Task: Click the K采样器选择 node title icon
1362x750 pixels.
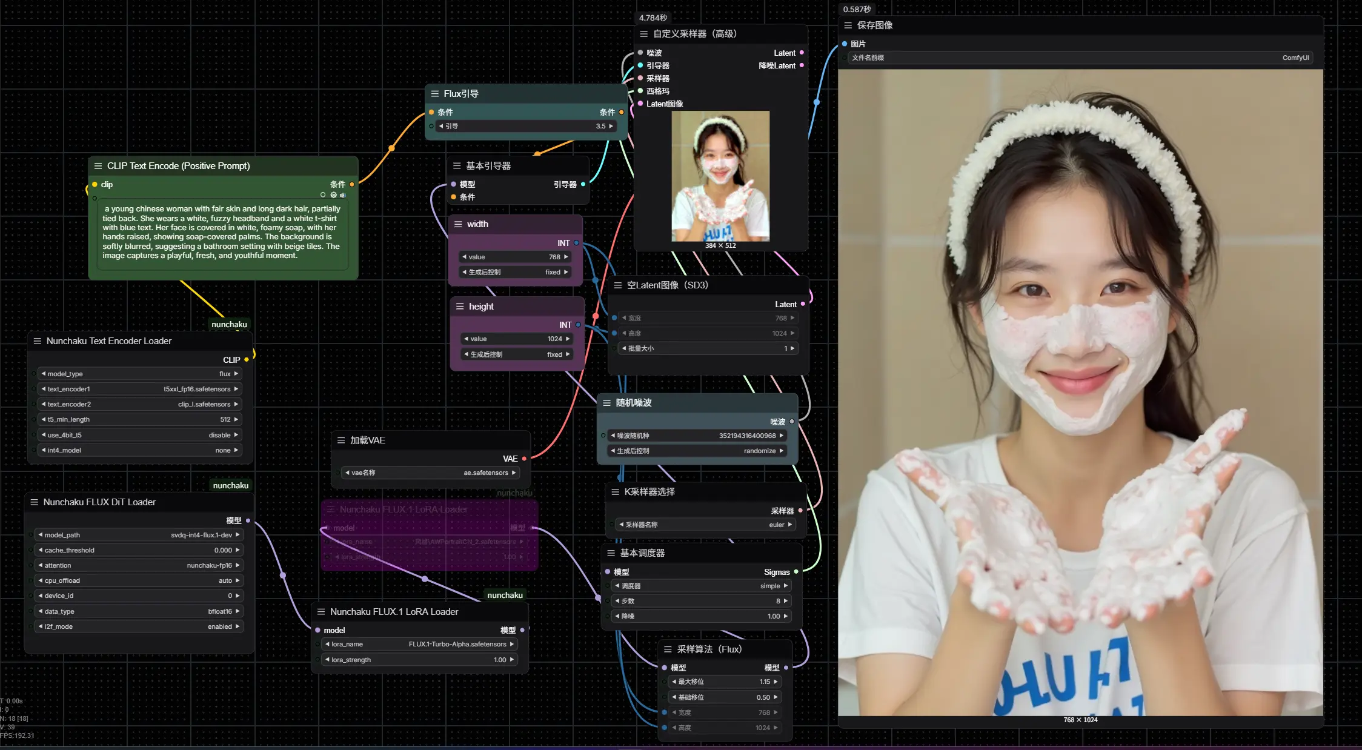Action: [616, 492]
